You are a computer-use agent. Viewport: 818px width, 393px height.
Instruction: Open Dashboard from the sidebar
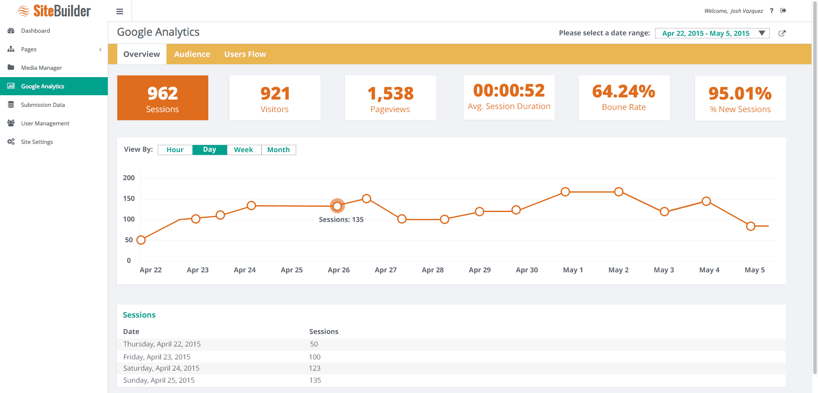point(54,31)
